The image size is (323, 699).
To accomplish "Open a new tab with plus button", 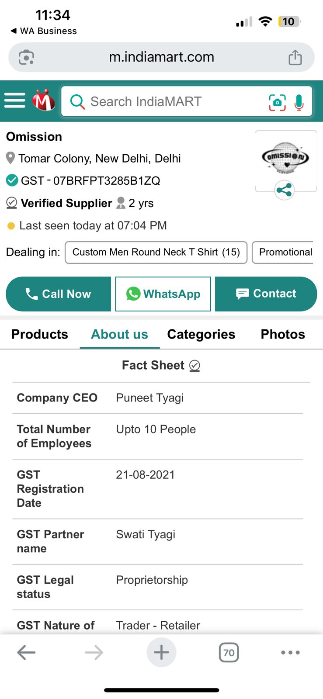I will pyautogui.click(x=161, y=652).
